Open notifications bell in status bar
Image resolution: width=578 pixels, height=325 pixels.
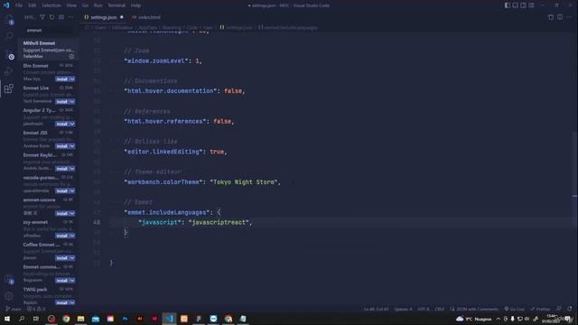tap(570, 309)
